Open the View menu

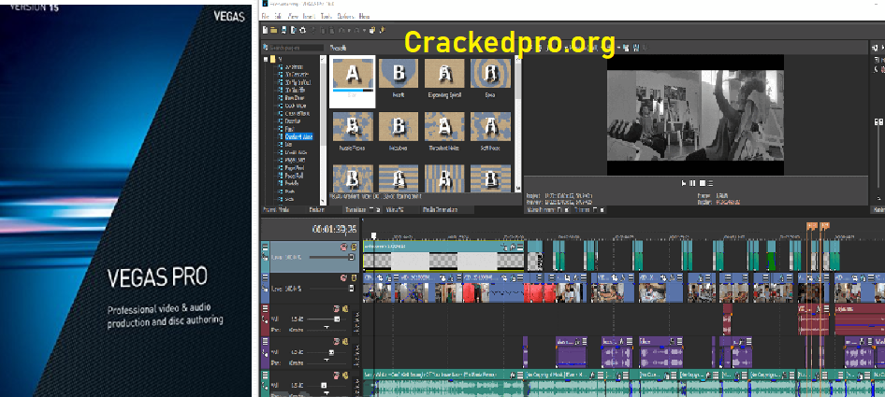click(294, 17)
